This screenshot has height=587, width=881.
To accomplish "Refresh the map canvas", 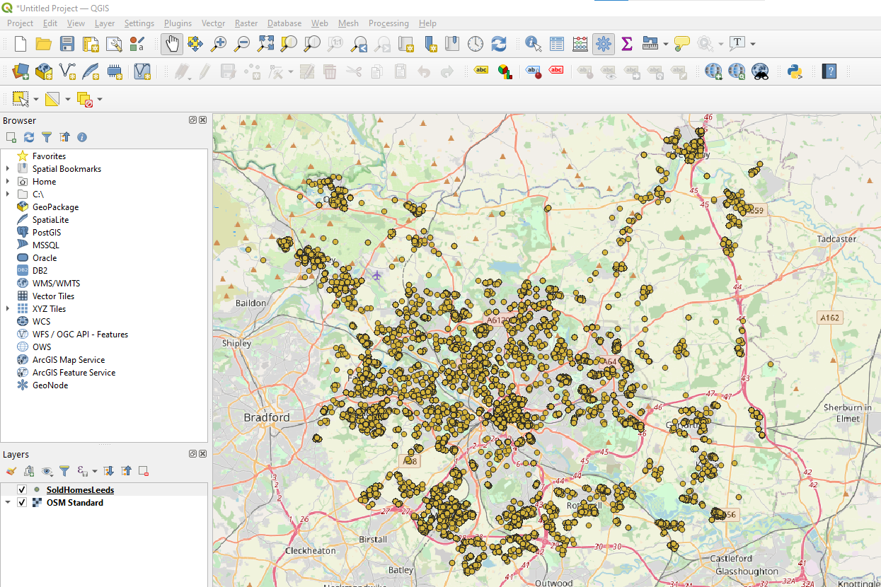I will pos(499,44).
